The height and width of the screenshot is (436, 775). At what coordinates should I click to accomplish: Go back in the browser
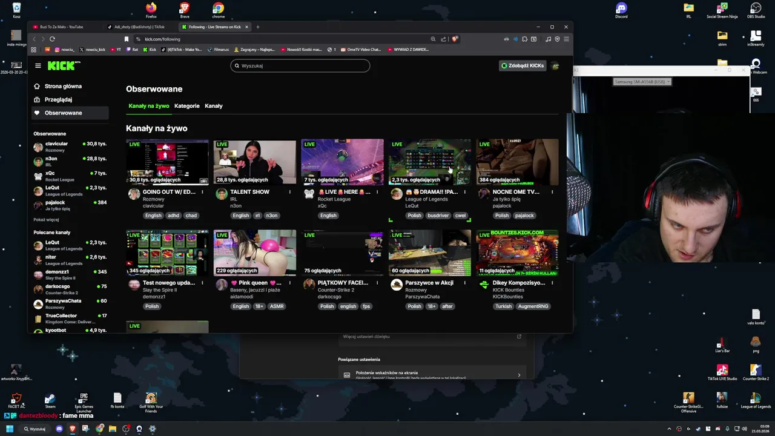click(x=34, y=39)
